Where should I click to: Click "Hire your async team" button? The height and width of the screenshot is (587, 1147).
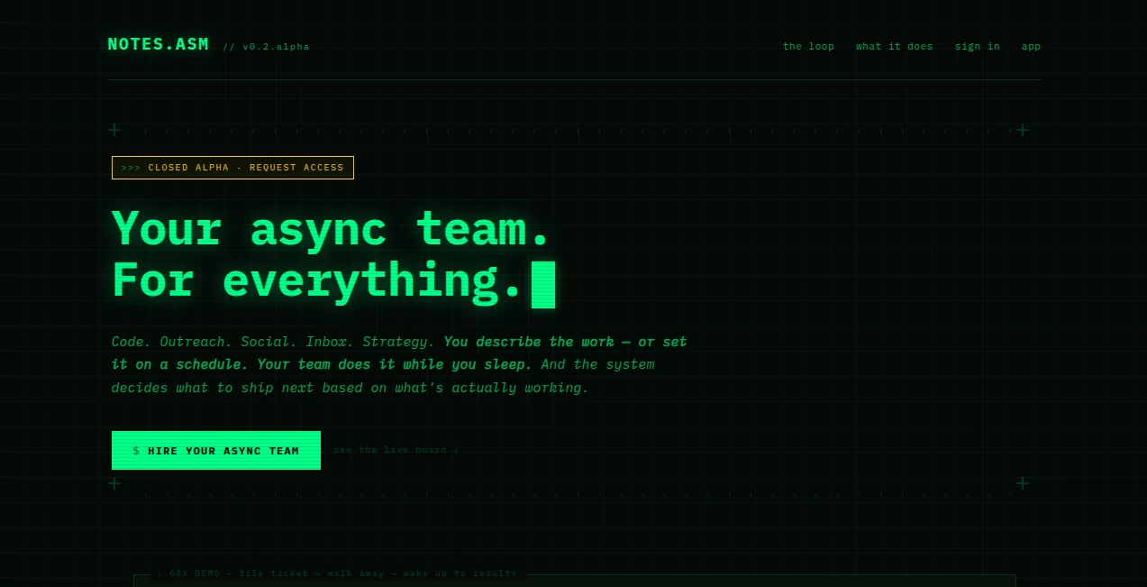coord(216,450)
